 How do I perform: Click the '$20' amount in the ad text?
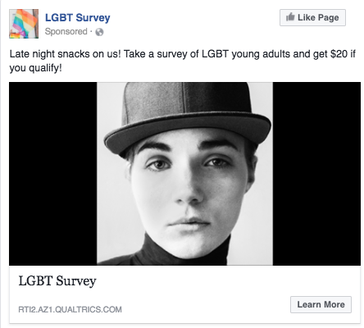click(339, 54)
